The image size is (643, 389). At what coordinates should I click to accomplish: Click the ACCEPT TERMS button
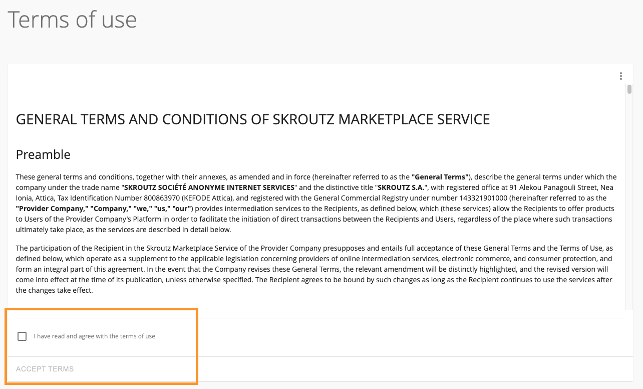point(45,369)
